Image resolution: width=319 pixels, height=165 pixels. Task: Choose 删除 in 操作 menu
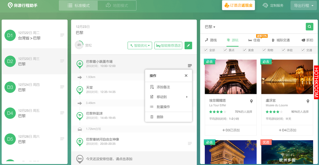169,117
